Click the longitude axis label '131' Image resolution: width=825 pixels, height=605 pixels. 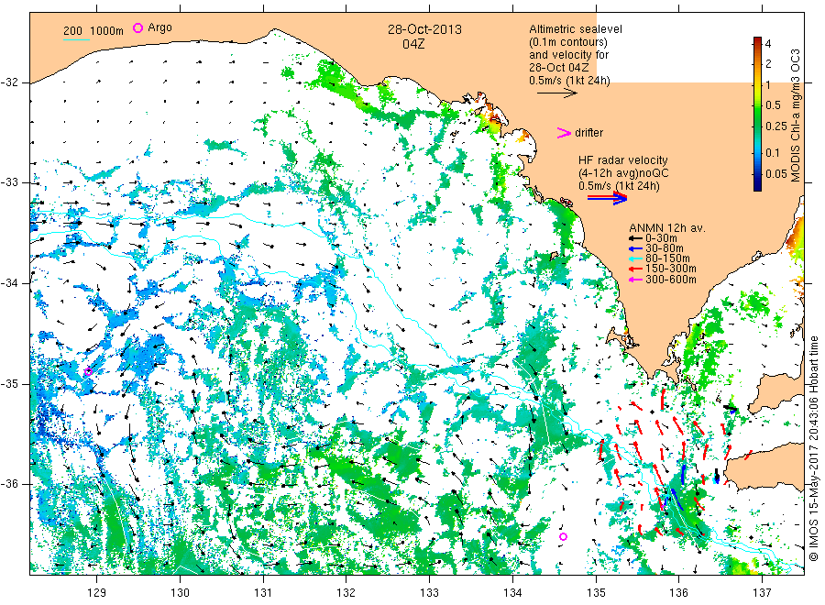click(263, 593)
